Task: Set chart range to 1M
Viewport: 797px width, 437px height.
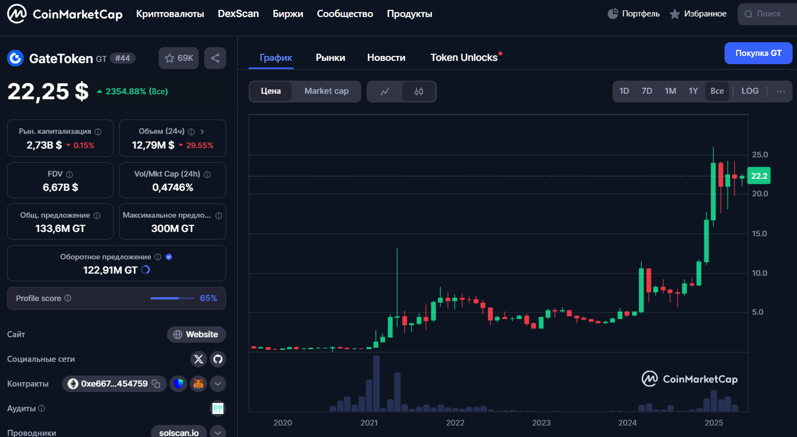Action: [x=670, y=91]
